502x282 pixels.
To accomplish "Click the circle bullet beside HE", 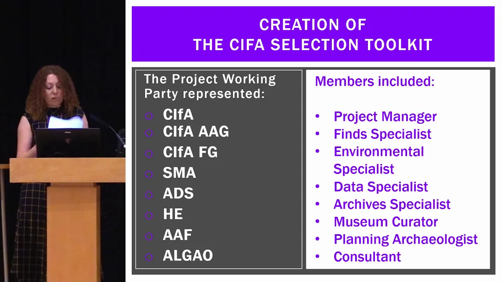I will 149,215.
